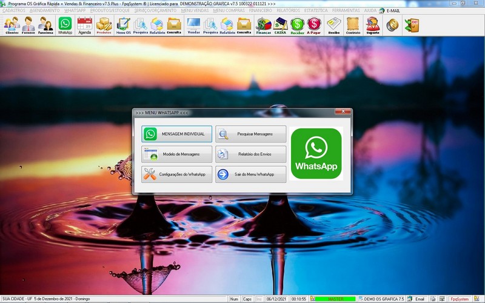Open the Fornece suppliers icon
This screenshot has height=303, width=485.
coord(28,25)
